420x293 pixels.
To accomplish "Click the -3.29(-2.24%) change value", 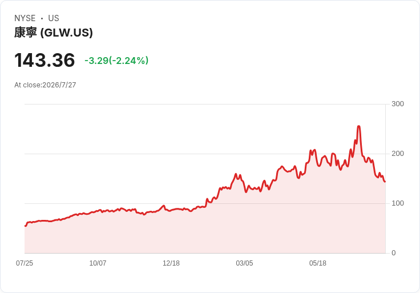I will click(x=116, y=61).
